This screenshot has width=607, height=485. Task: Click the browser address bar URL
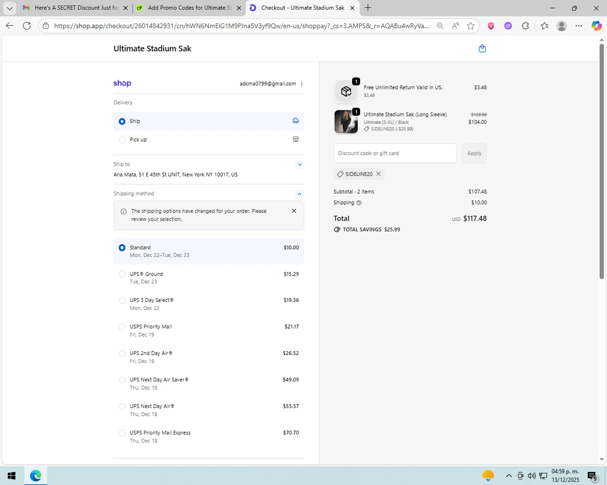[x=241, y=26]
